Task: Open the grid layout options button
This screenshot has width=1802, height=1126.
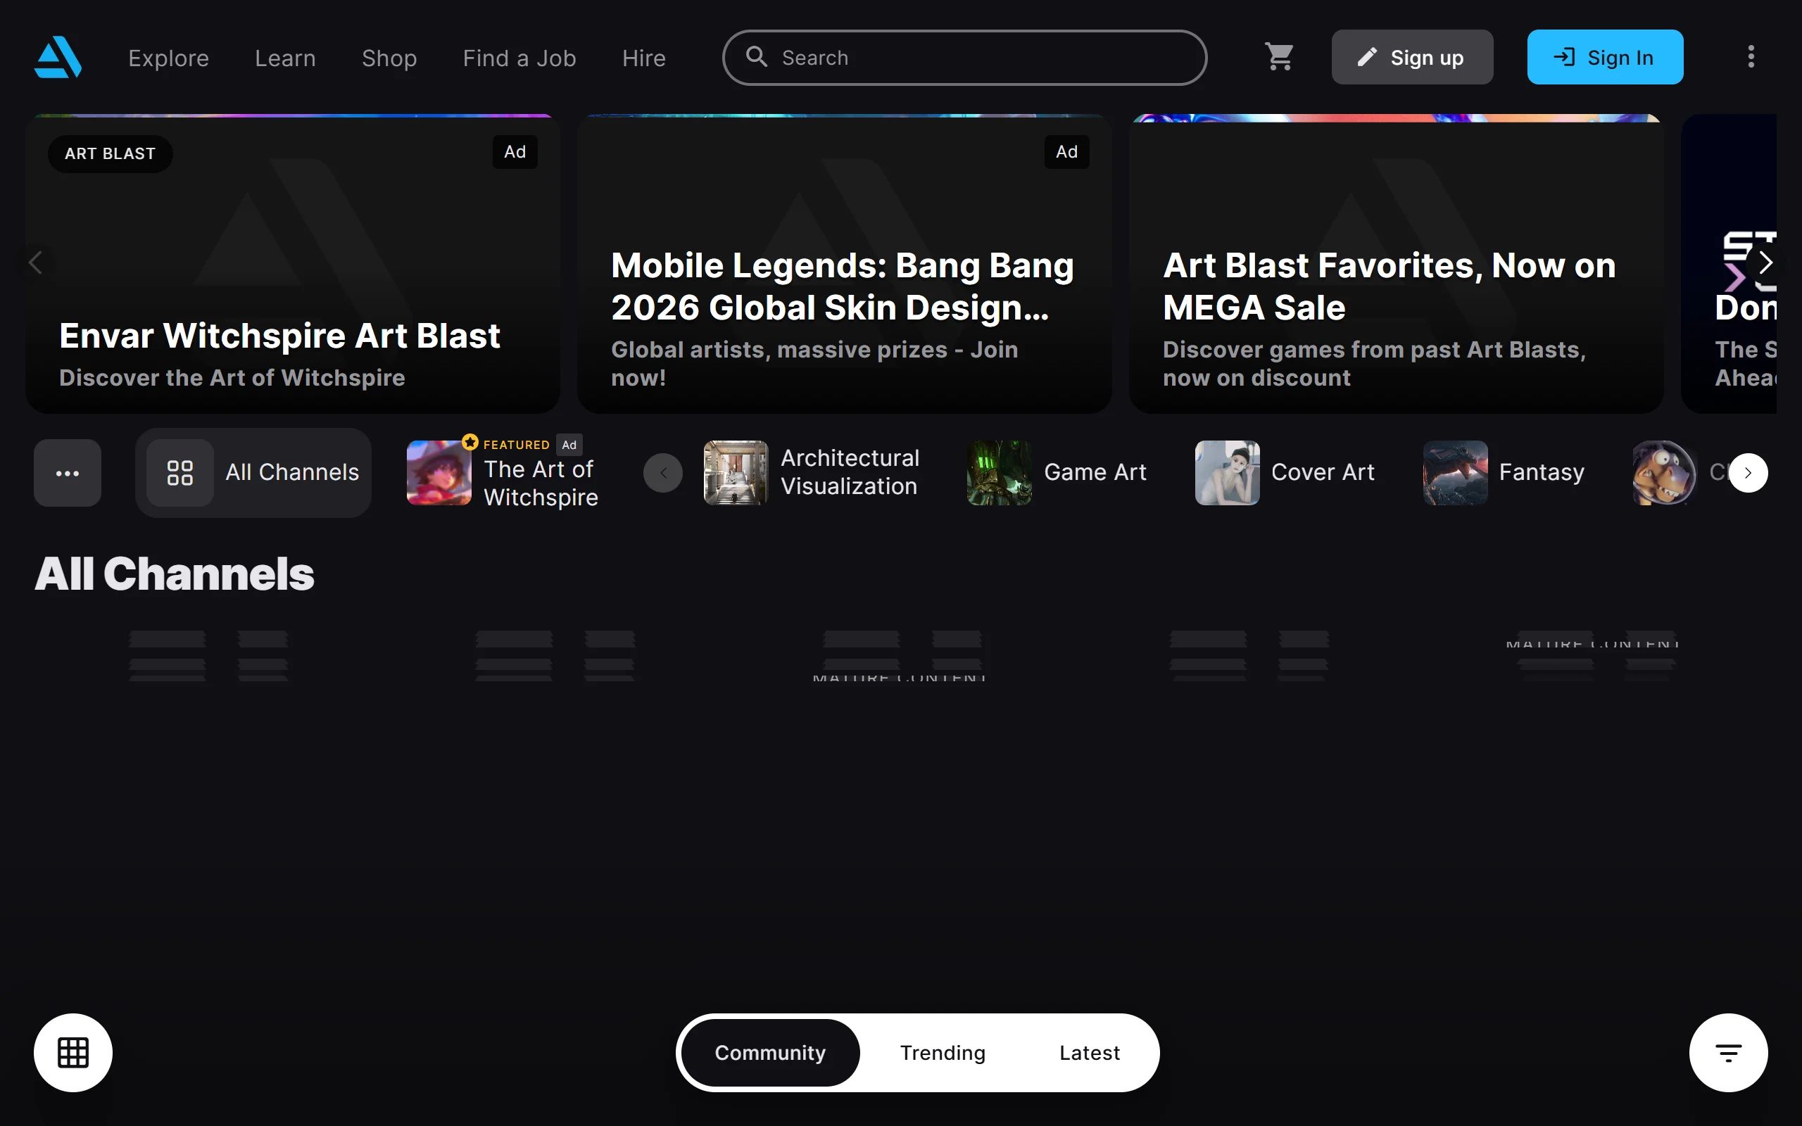Action: [73, 1052]
